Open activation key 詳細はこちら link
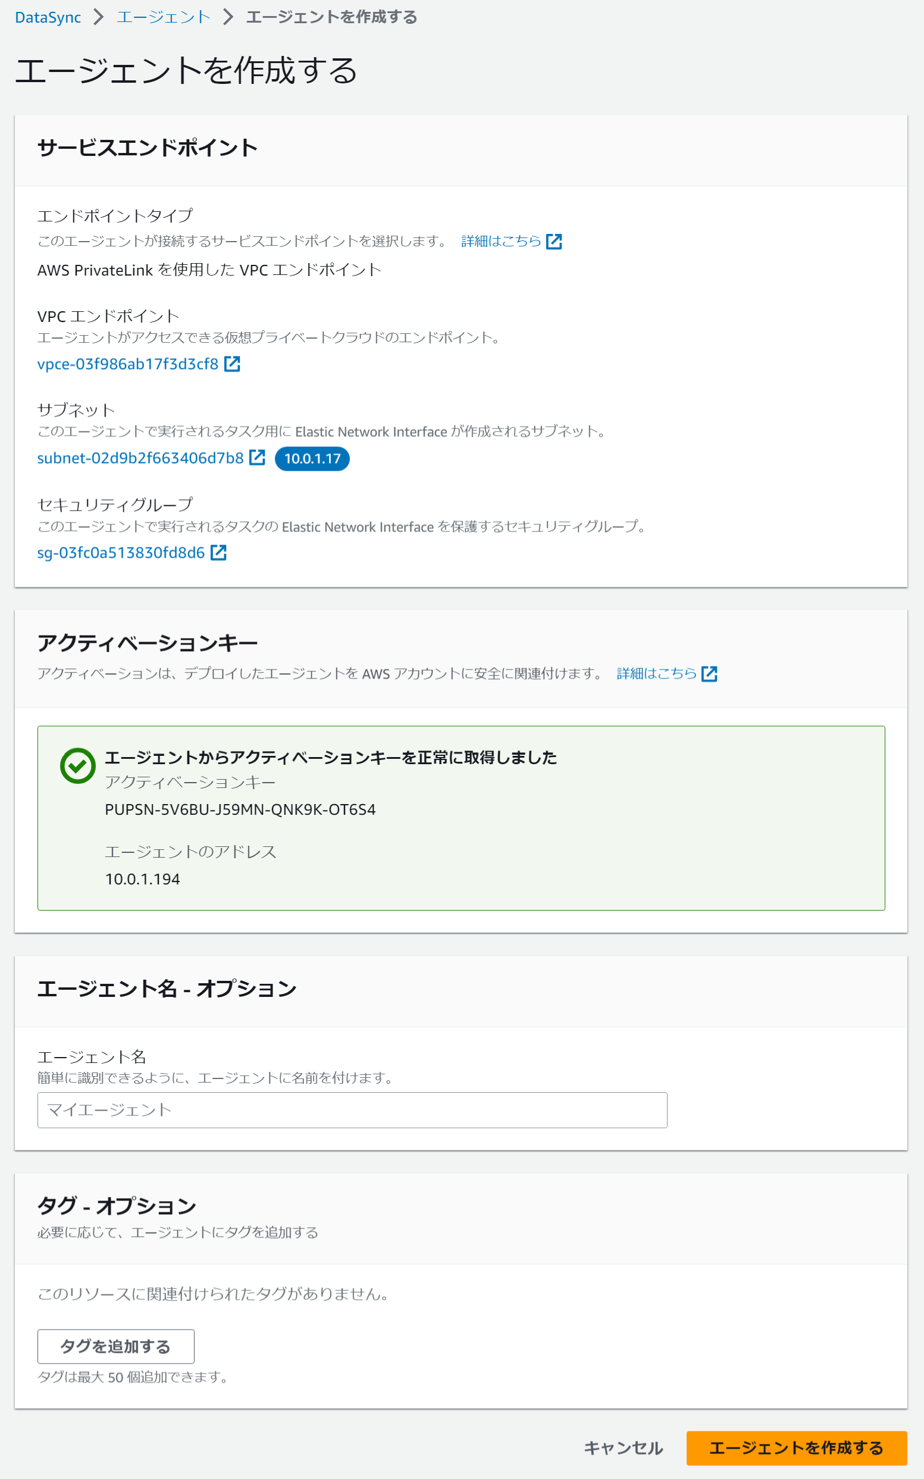Image resolution: width=924 pixels, height=1479 pixels. click(x=657, y=674)
